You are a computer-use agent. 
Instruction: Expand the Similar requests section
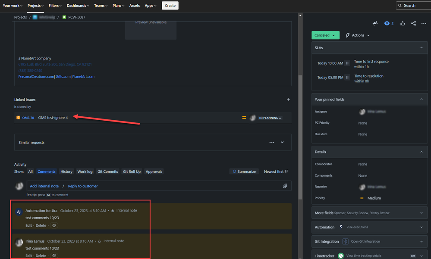click(282, 142)
